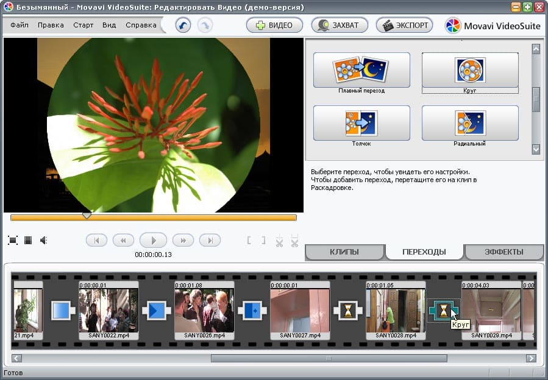
Task: Switch to the КЛИПЫ tab
Action: tap(344, 252)
